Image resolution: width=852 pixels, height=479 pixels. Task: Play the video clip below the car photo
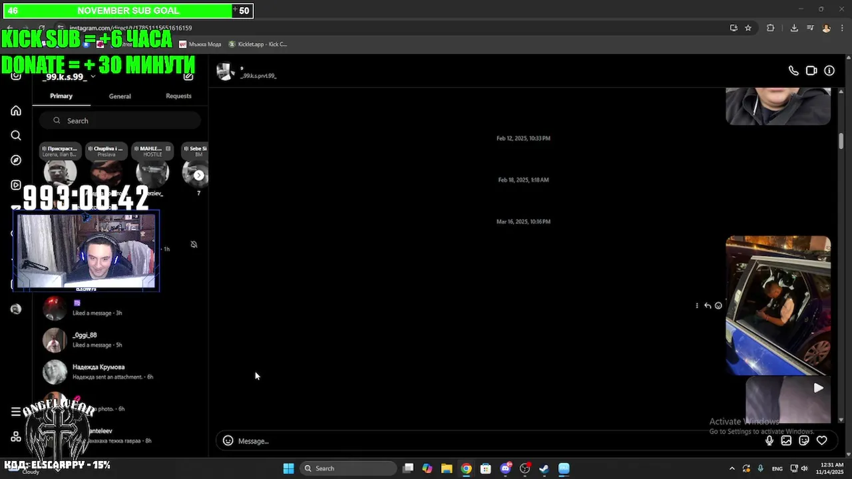click(788, 399)
